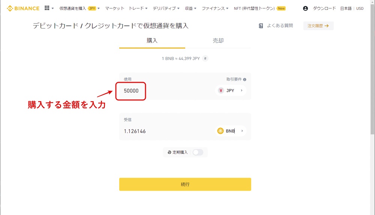Click the BNB coin icon

pyautogui.click(x=220, y=131)
